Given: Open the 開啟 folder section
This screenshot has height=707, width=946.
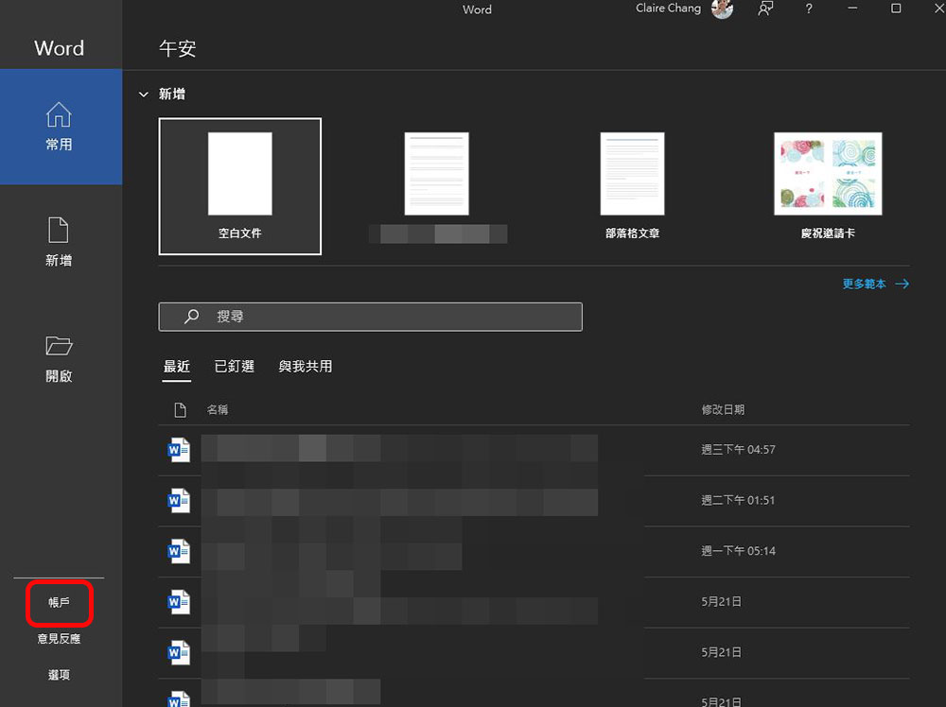Looking at the screenshot, I should point(59,358).
